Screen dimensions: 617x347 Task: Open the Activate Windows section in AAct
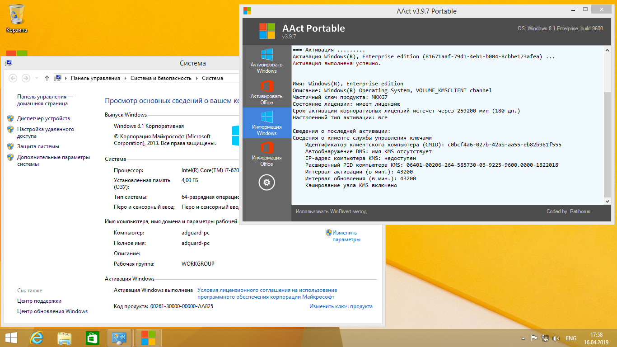click(266, 61)
